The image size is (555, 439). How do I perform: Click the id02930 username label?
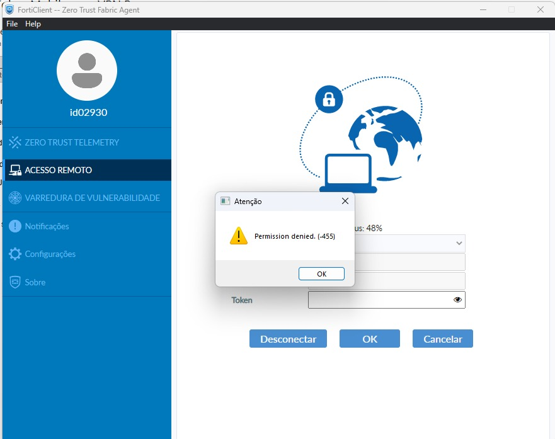[88, 113]
